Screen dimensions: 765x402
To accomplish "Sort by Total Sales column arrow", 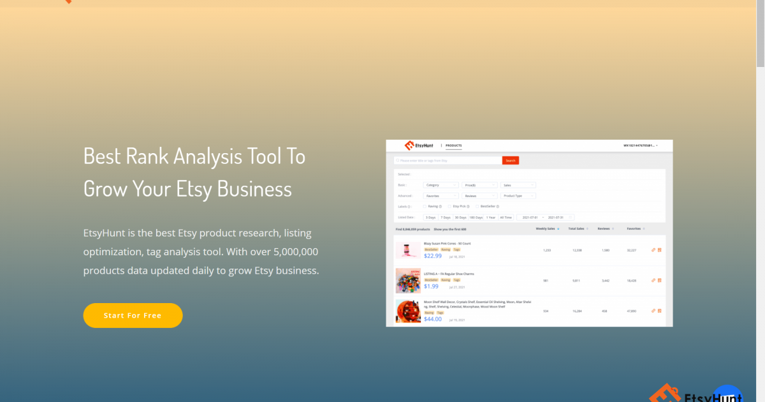I will (x=587, y=228).
